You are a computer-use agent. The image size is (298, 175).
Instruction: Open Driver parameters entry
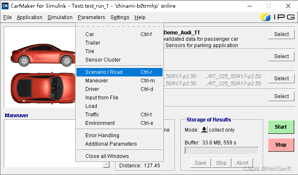click(x=119, y=89)
